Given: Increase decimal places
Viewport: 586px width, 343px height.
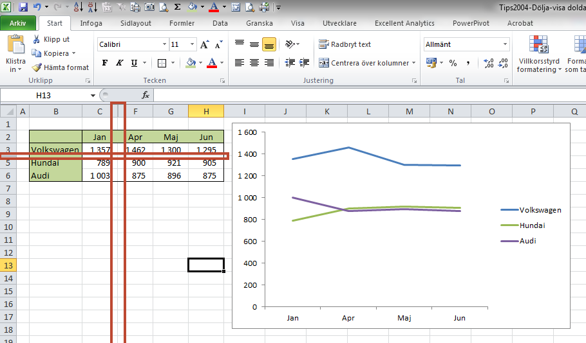Looking at the screenshot, I should click(489, 63).
